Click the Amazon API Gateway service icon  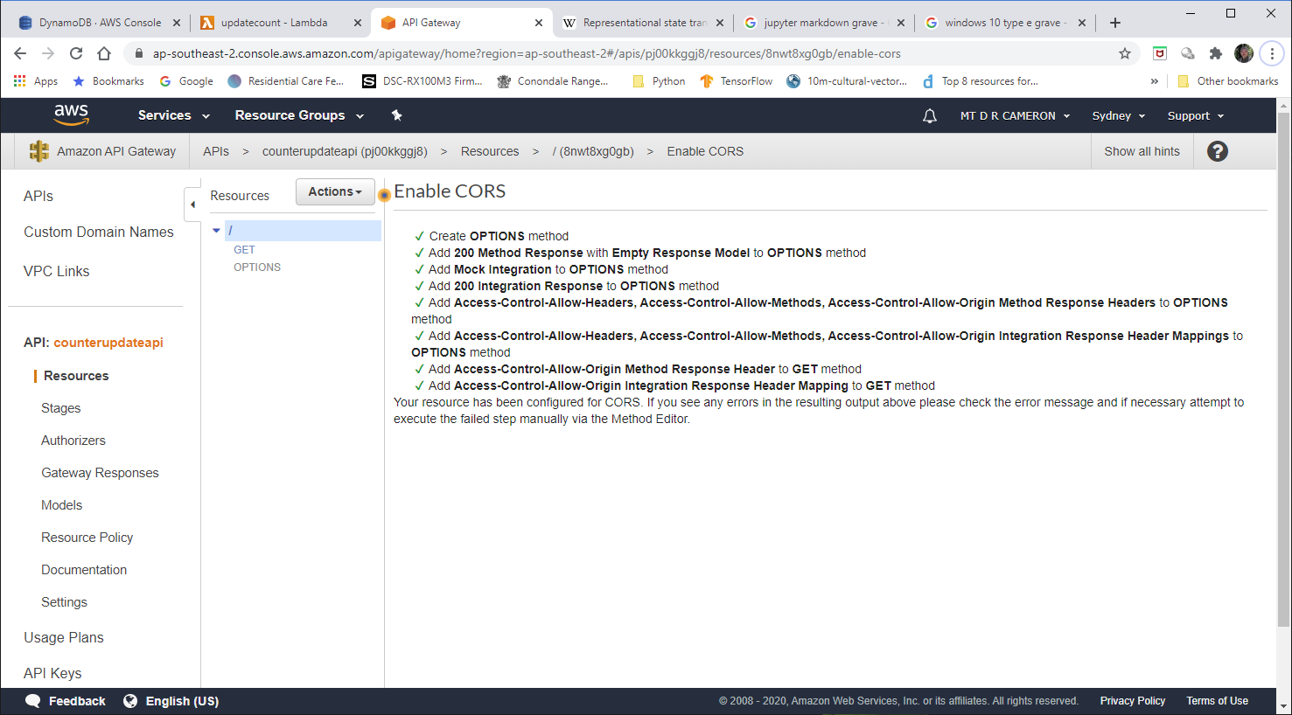tap(39, 151)
